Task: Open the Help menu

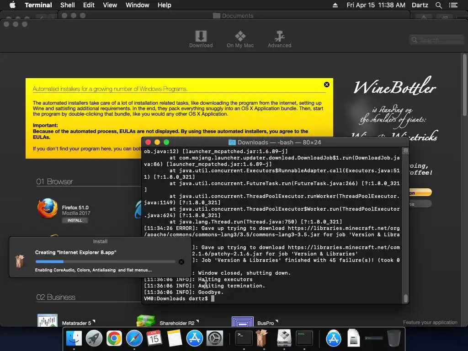Action: coord(164,5)
